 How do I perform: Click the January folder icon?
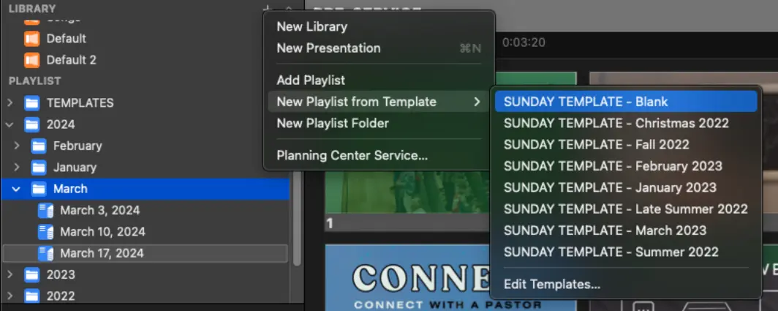pos(39,168)
